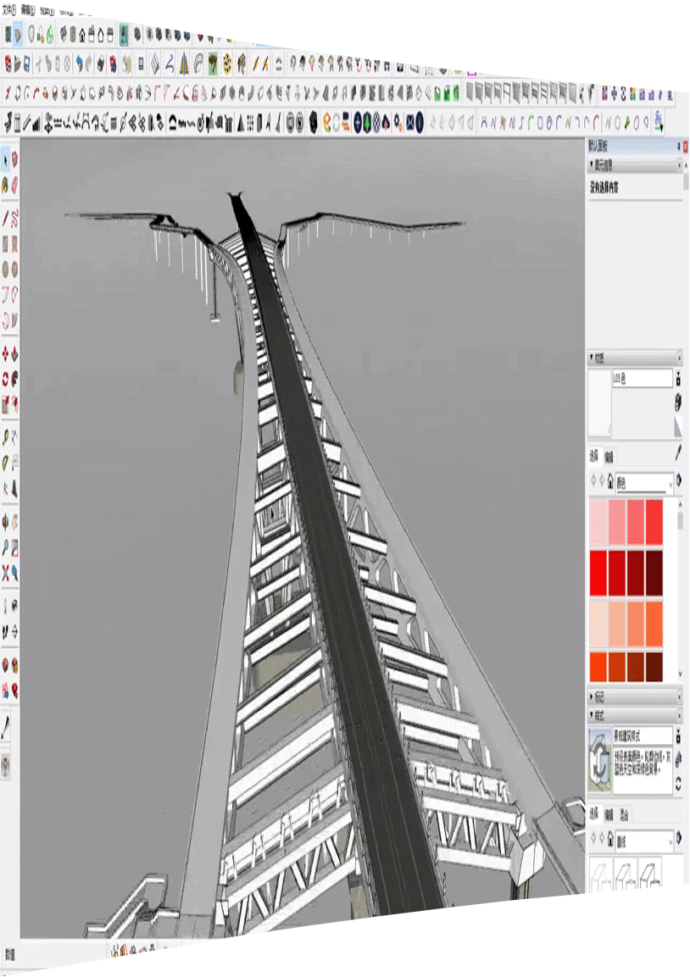Select the Rectangle tool

pos(6,244)
